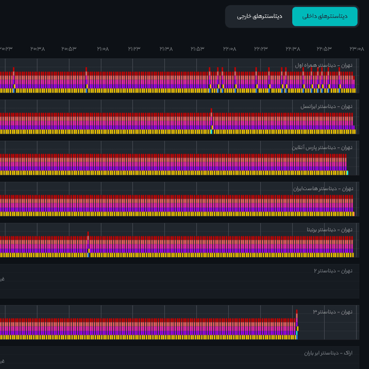Open the دیتاسنترهای خارجی tab
Screen dimensions: 369x369
coord(260,16)
